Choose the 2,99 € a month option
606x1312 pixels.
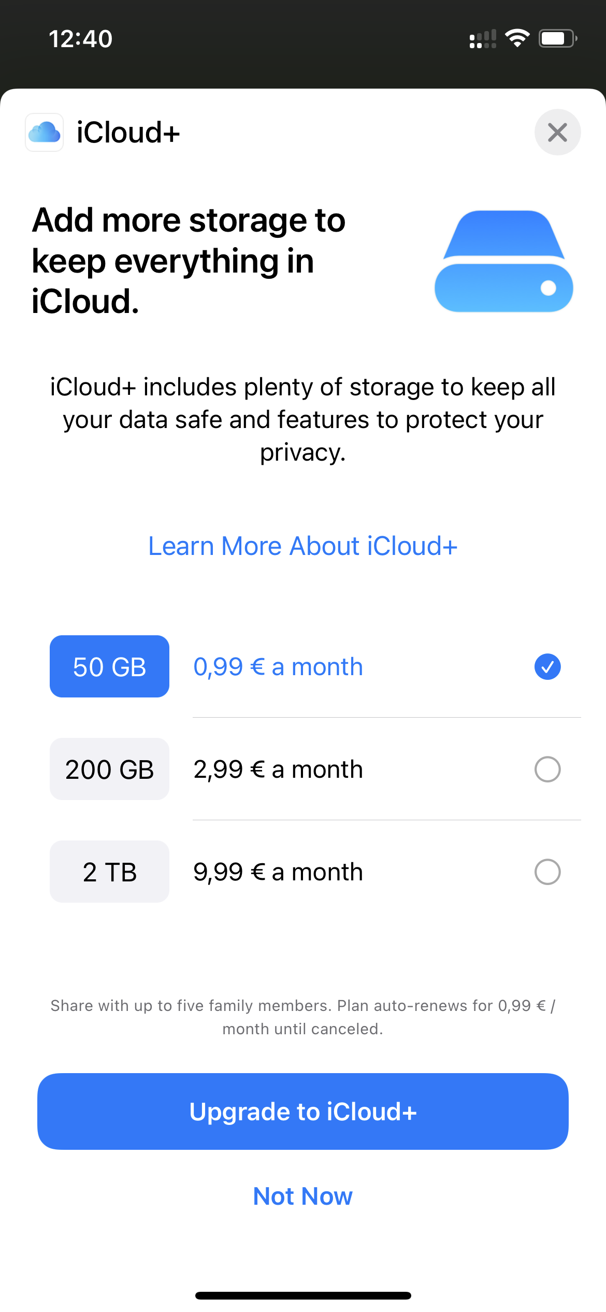(x=278, y=769)
